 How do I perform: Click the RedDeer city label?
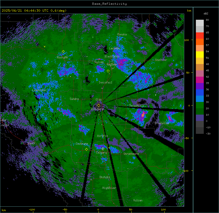[x=112, y=65]
